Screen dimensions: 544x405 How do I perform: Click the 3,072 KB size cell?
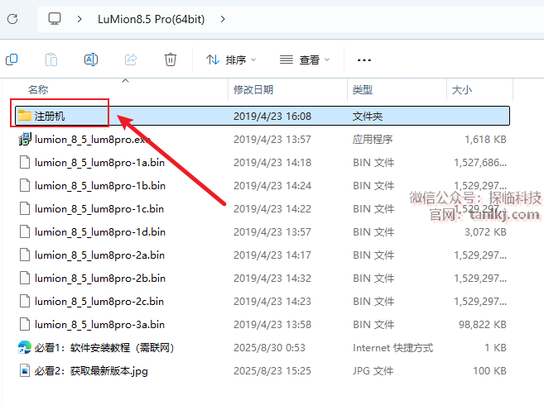[485, 232]
